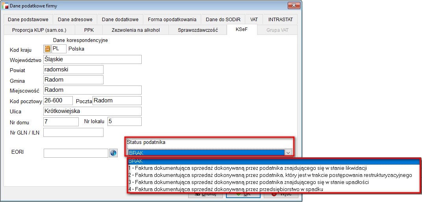Open the Forma opodatkowania tab
422x202 pixels.
(x=172, y=20)
